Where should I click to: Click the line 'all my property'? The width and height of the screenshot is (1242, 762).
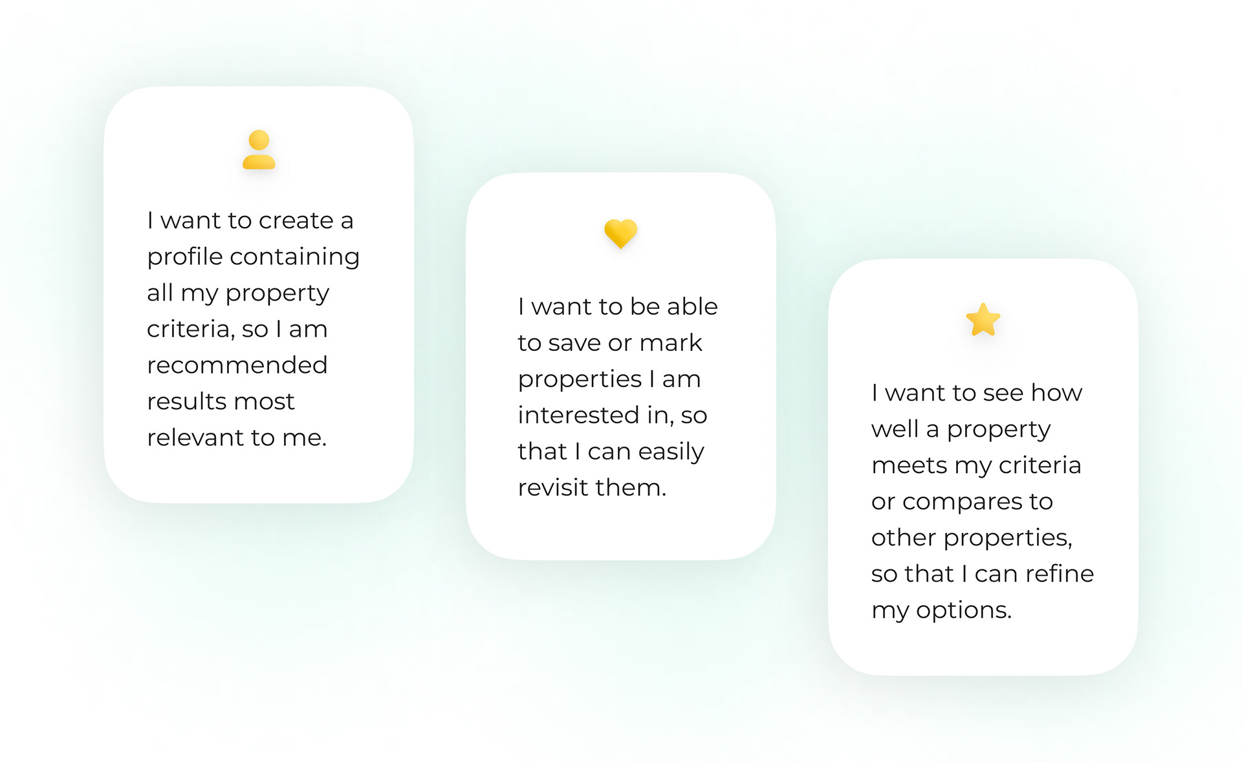238,293
